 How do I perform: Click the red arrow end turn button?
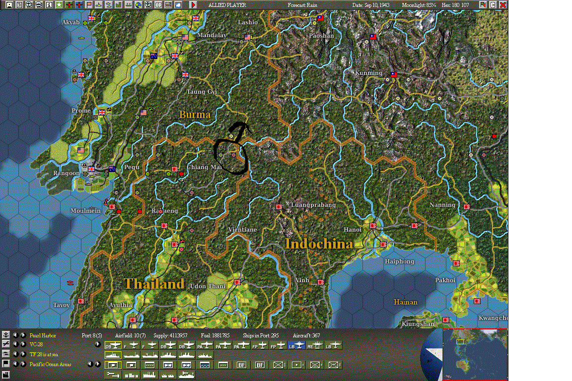(x=193, y=5)
